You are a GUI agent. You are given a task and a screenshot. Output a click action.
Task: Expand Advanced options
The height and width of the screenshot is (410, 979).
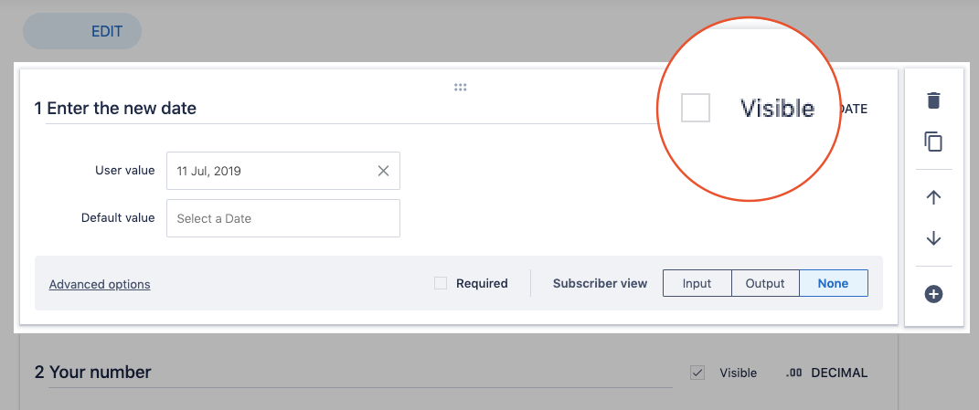point(100,284)
